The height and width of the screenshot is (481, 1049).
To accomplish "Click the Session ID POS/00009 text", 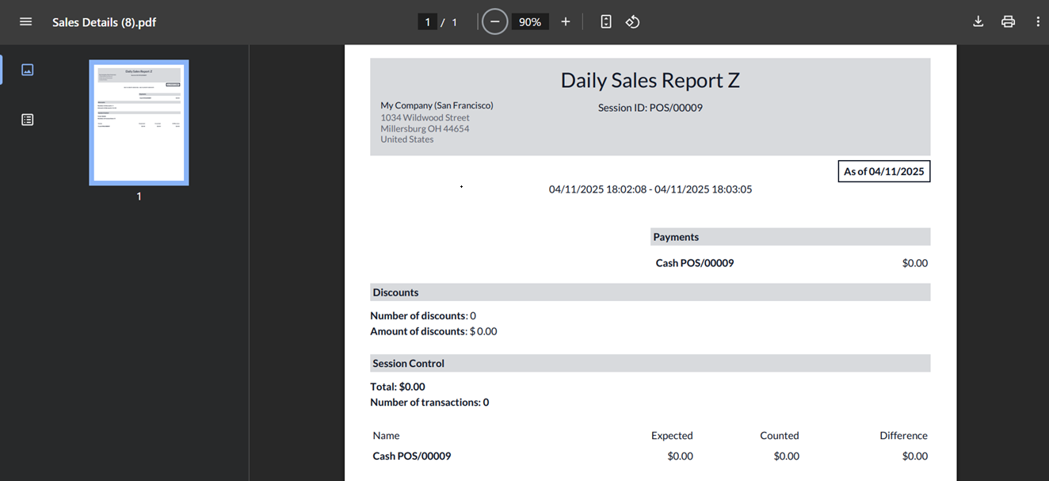I will tap(650, 108).
